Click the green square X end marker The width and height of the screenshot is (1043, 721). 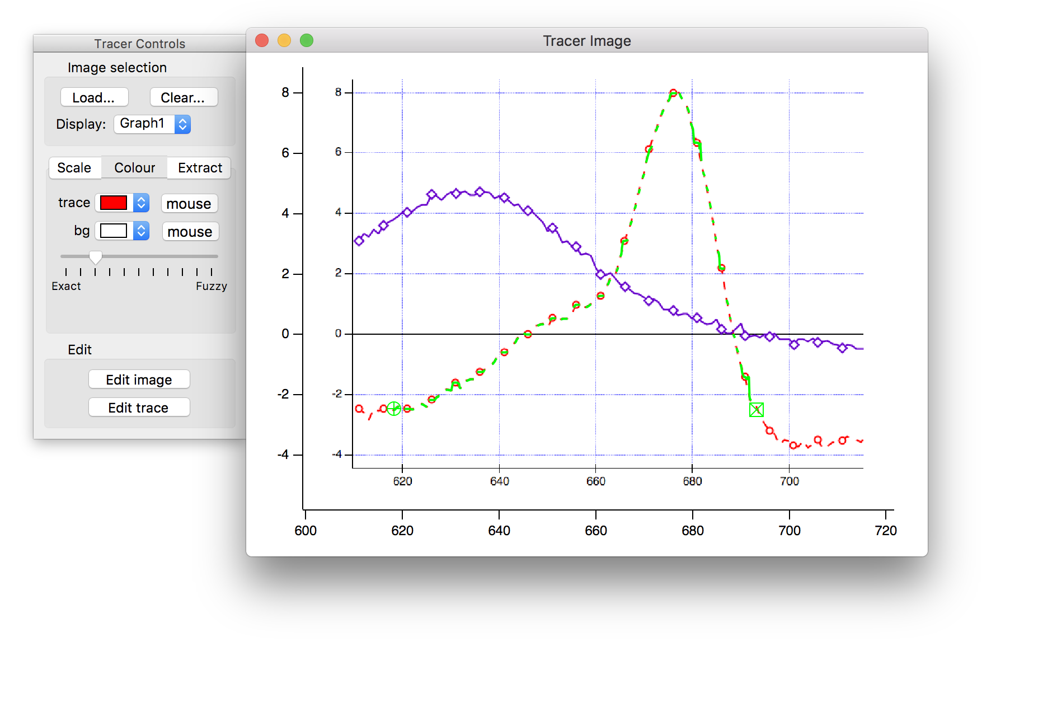(x=756, y=410)
